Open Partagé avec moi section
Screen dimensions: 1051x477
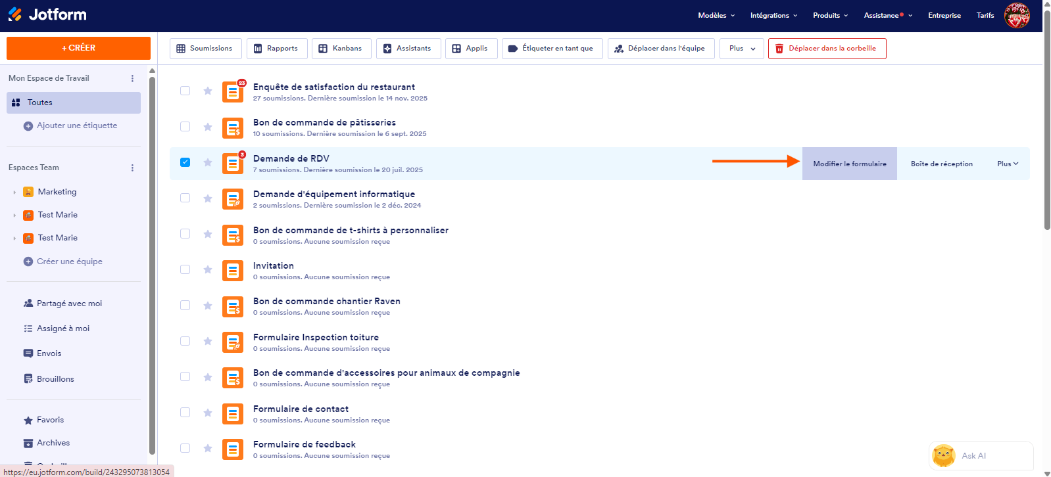point(62,304)
